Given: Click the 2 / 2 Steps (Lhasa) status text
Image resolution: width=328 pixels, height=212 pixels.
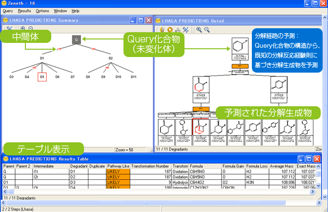Looking at the screenshot, I should pyautogui.click(x=18, y=209).
